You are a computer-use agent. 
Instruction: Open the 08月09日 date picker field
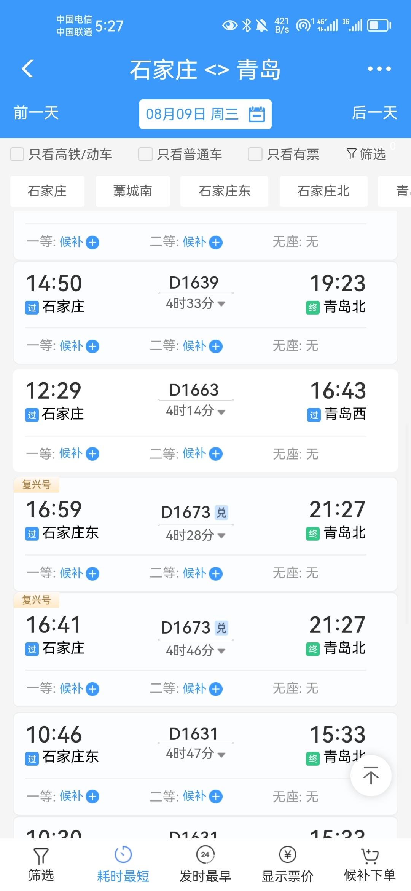[205, 114]
